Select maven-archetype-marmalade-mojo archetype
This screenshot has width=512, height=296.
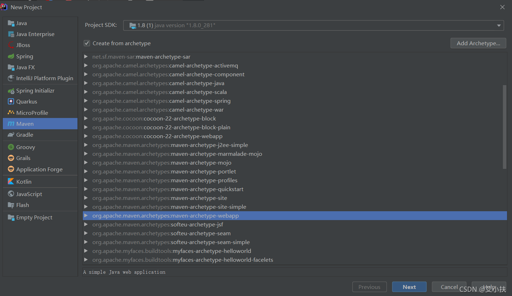(x=295, y=154)
